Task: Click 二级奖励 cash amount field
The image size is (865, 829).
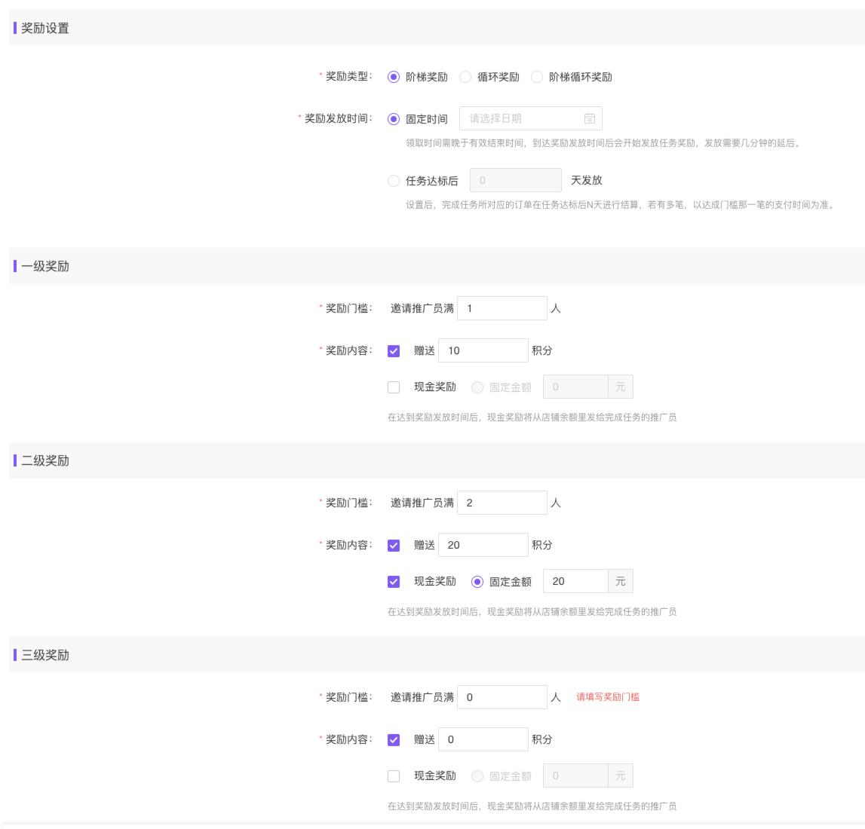Action: (x=575, y=581)
